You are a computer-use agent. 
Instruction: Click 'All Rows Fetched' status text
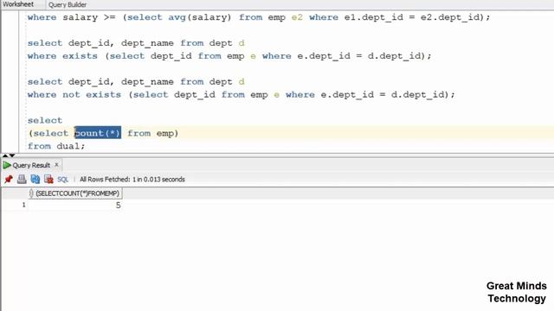click(132, 180)
